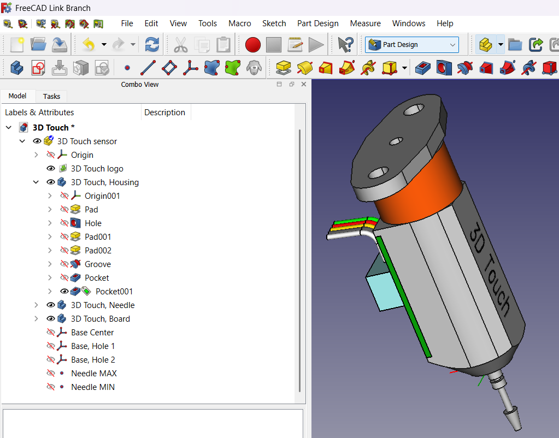Hide the Pocket001 feature
The width and height of the screenshot is (559, 438).
[x=64, y=291]
